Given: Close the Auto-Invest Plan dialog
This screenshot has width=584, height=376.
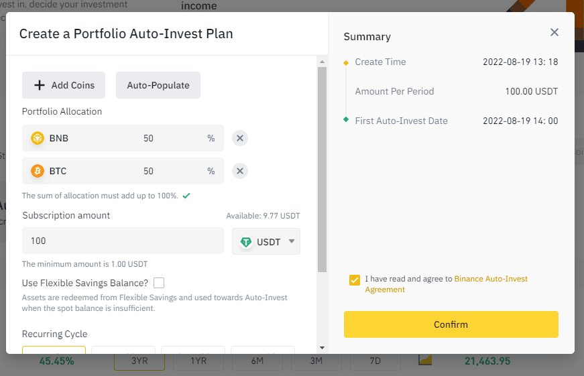Looking at the screenshot, I should (x=554, y=32).
